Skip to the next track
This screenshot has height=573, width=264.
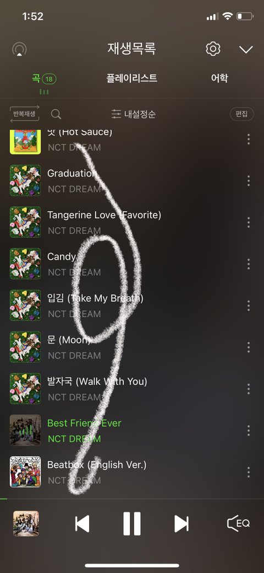[x=182, y=524]
